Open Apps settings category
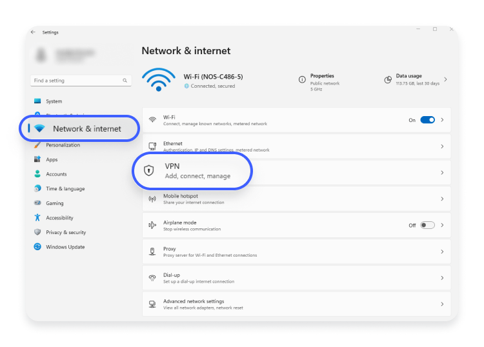 click(x=52, y=159)
